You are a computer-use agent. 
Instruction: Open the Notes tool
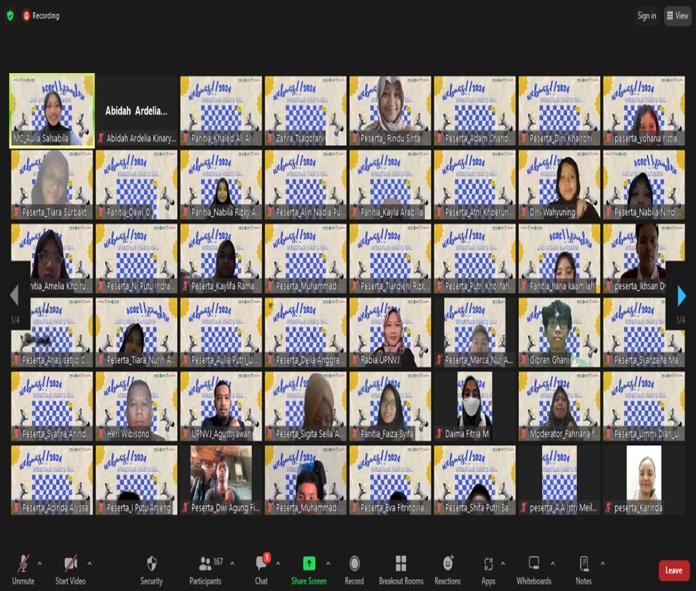click(x=583, y=564)
